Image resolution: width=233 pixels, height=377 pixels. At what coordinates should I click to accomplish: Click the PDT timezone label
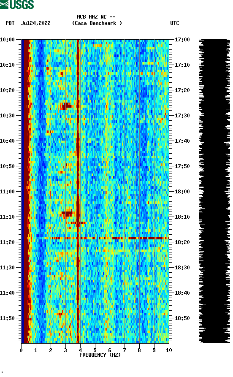point(10,23)
